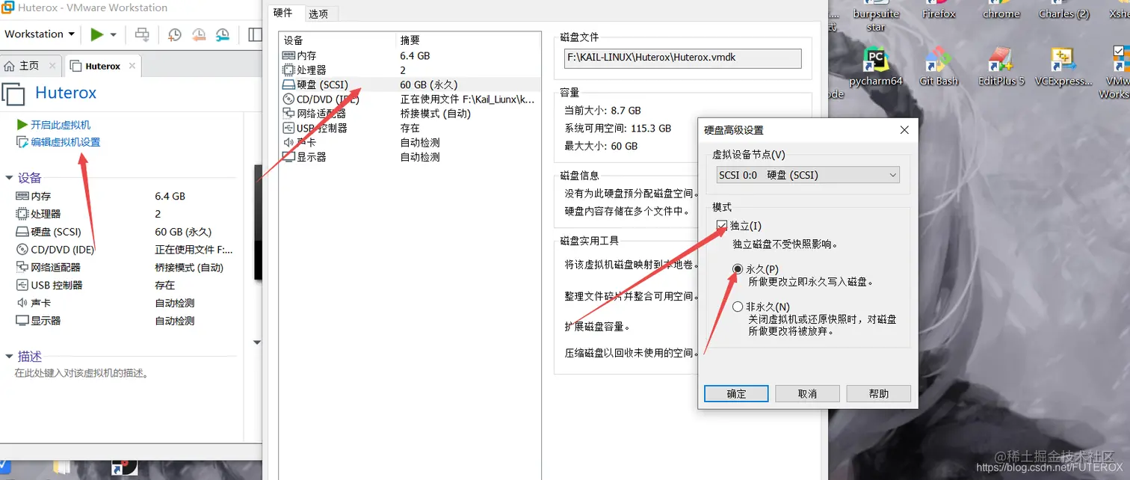
Task: Click the revert to snapshot icon
Action: tap(199, 34)
